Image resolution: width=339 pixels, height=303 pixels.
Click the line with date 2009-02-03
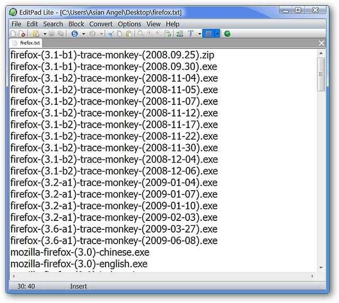(x=114, y=217)
